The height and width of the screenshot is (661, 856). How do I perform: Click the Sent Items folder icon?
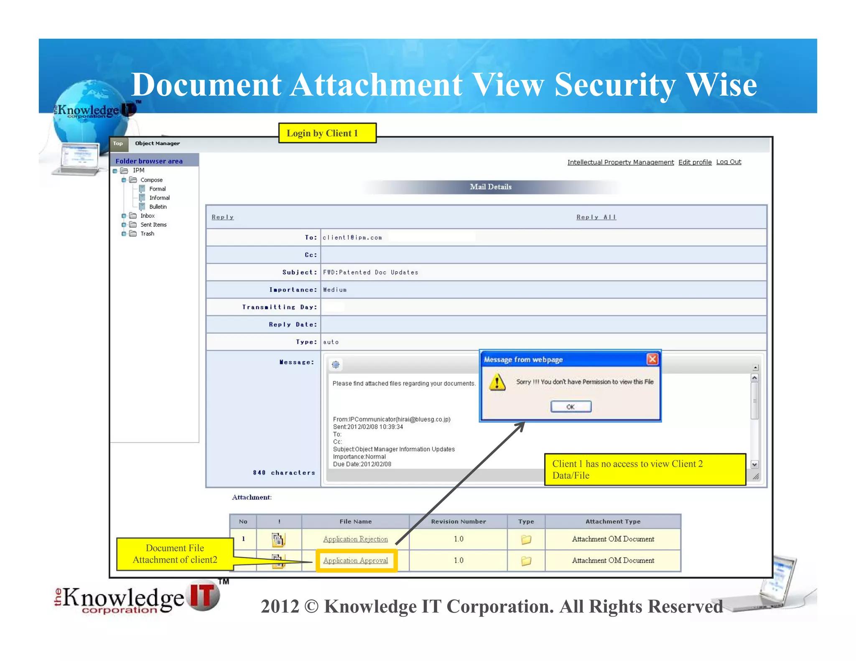tap(133, 225)
